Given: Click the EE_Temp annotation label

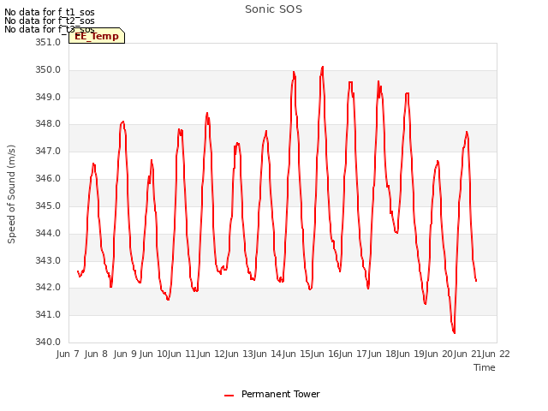Looking at the screenshot, I should click(x=97, y=36).
